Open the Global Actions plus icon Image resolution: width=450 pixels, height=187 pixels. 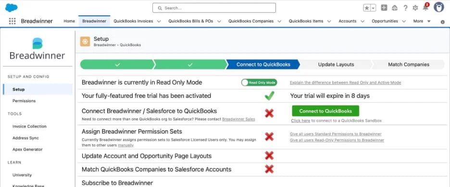click(384, 8)
